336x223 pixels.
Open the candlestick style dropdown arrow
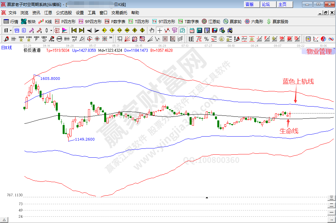51,30
